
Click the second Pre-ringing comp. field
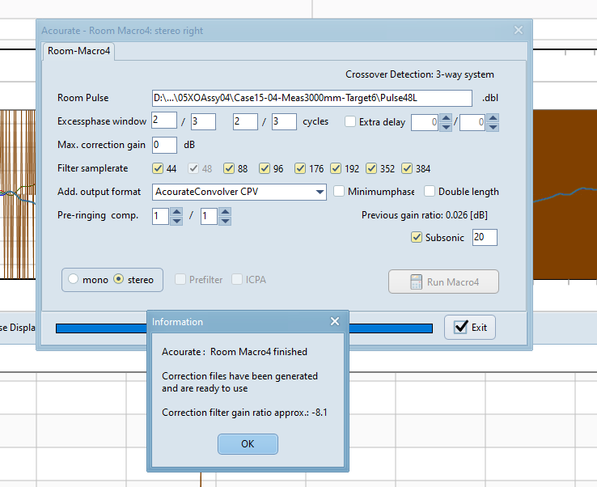(209, 216)
